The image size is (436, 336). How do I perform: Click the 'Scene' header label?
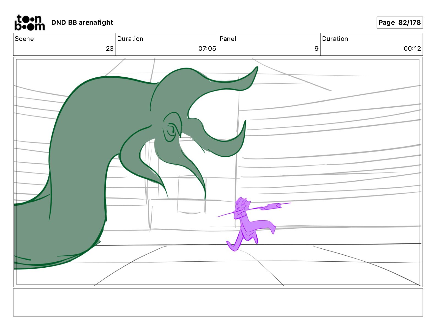point(24,39)
